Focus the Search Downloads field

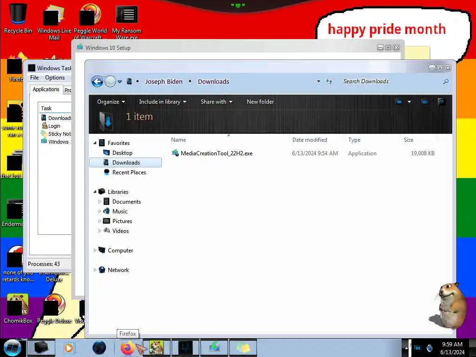point(390,81)
